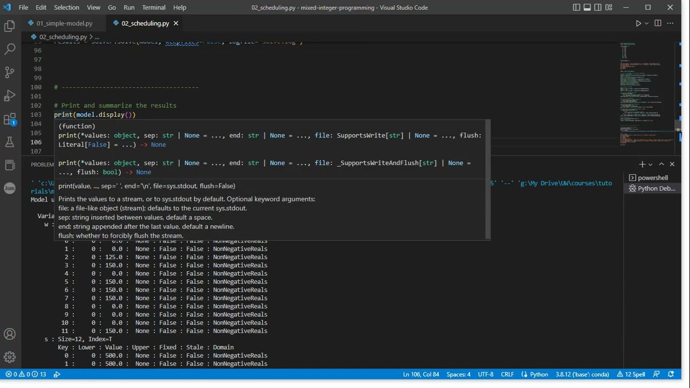This screenshot has height=388, width=690.
Task: Open the Explorer view in activity bar
Action: [x=10, y=26]
